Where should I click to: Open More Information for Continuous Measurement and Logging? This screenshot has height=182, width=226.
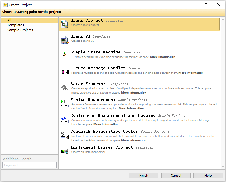point(106,124)
